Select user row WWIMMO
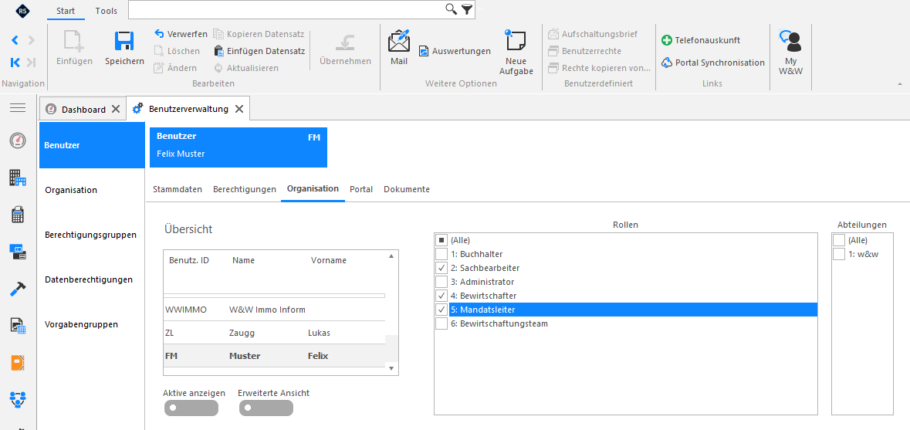Image resolution: width=910 pixels, height=430 pixels. tap(275, 310)
